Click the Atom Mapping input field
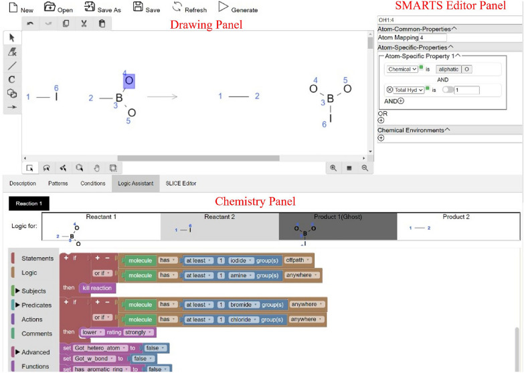Image resolution: width=524 pixels, height=373 pixels. coord(433,38)
